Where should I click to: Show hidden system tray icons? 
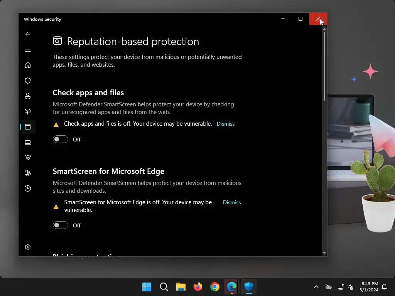316,287
